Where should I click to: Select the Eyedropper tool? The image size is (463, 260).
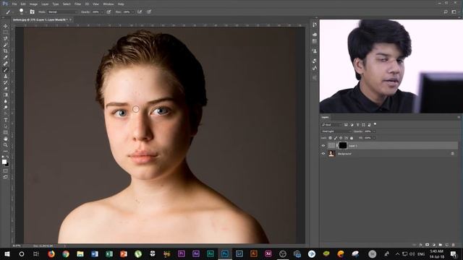click(5, 57)
